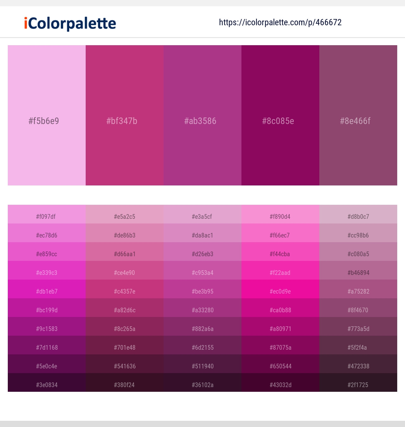Click the iColorpalette logo
This screenshot has width=405, height=427.
pos(70,23)
